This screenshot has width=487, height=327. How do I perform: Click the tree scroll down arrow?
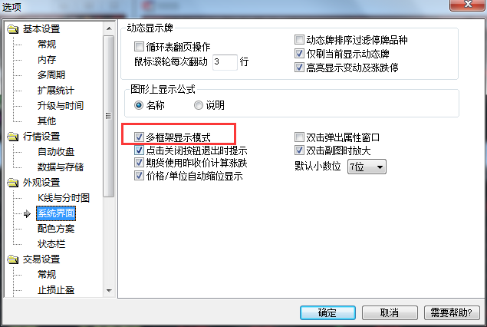[x=109, y=291]
